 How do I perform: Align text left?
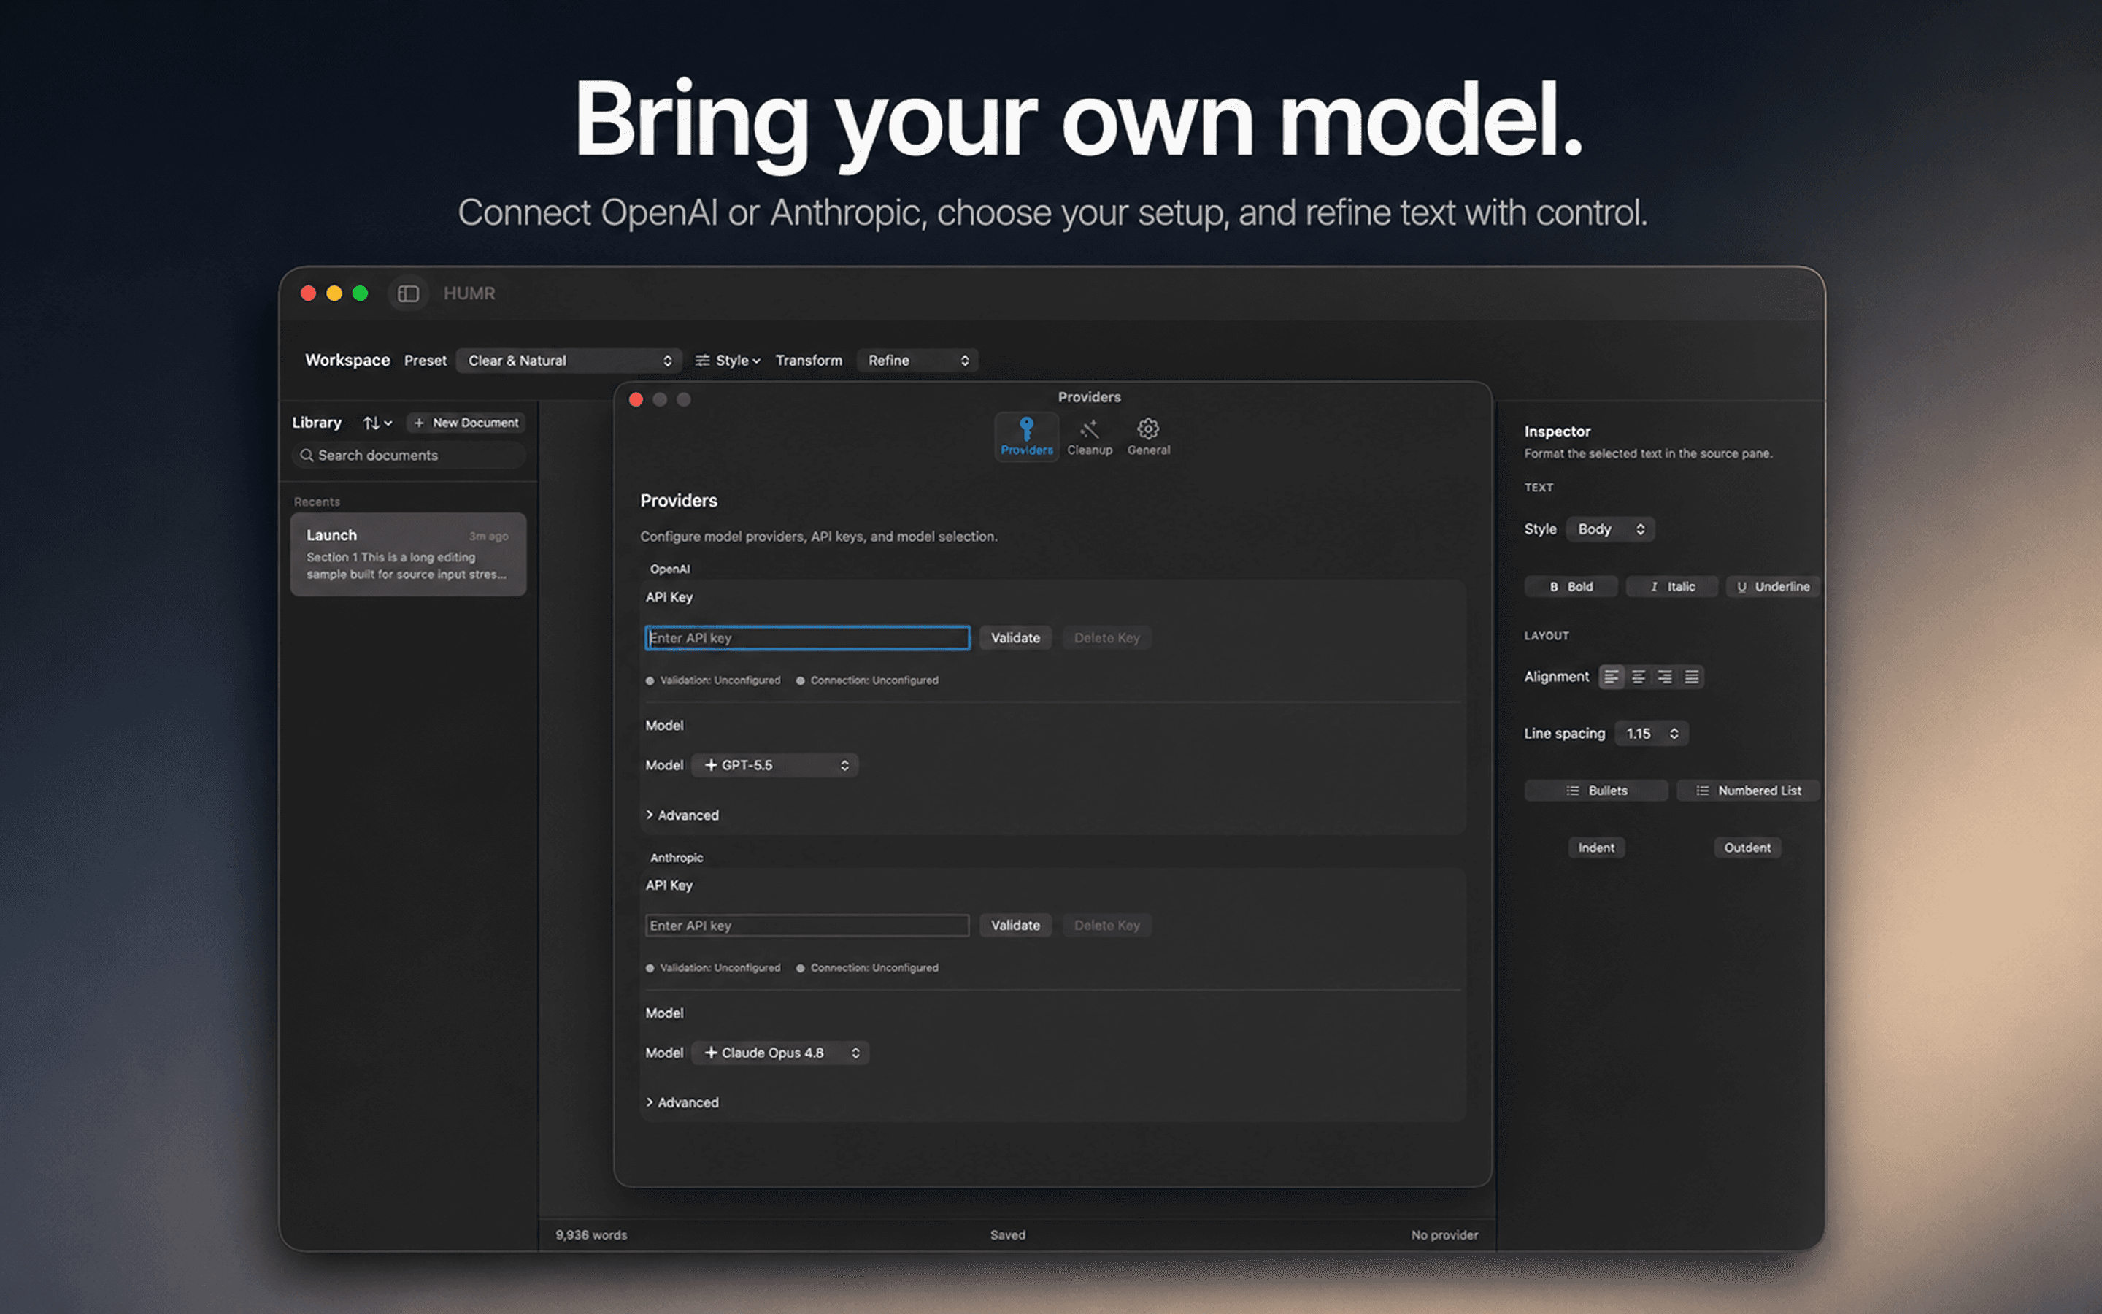[x=1612, y=677]
